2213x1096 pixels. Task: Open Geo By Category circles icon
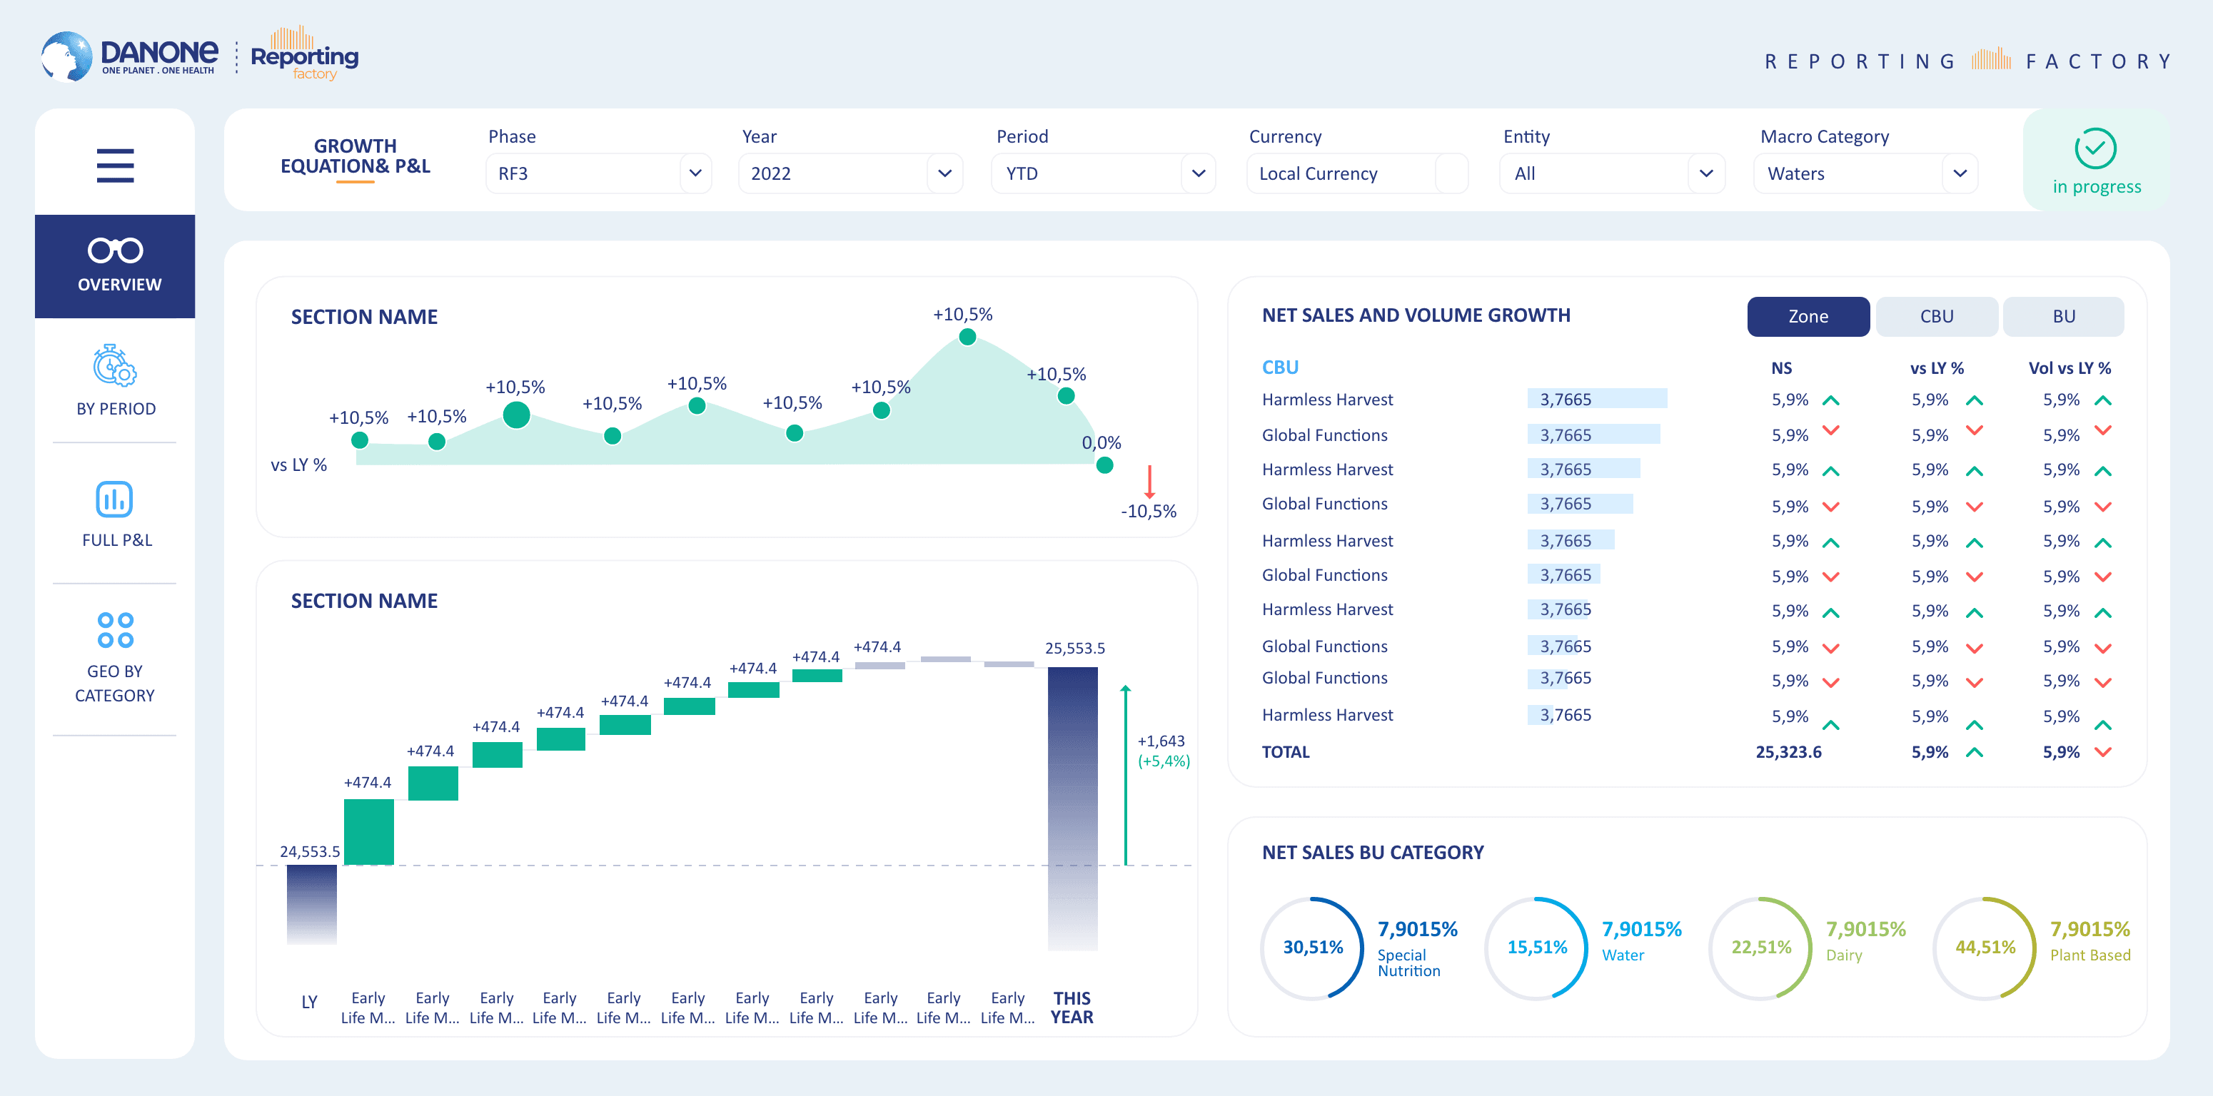(x=115, y=629)
